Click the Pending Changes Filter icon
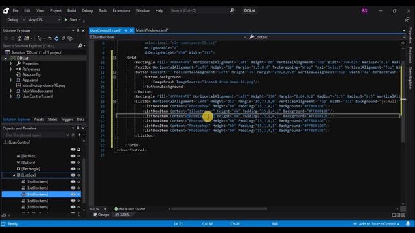This screenshot has height=233, width=415. point(40,39)
